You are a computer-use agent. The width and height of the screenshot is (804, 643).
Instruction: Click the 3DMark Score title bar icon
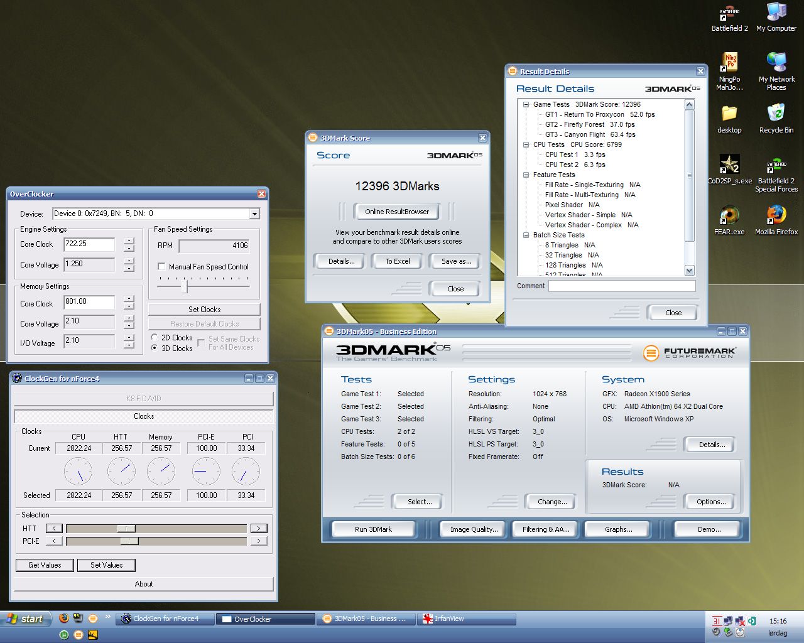313,138
